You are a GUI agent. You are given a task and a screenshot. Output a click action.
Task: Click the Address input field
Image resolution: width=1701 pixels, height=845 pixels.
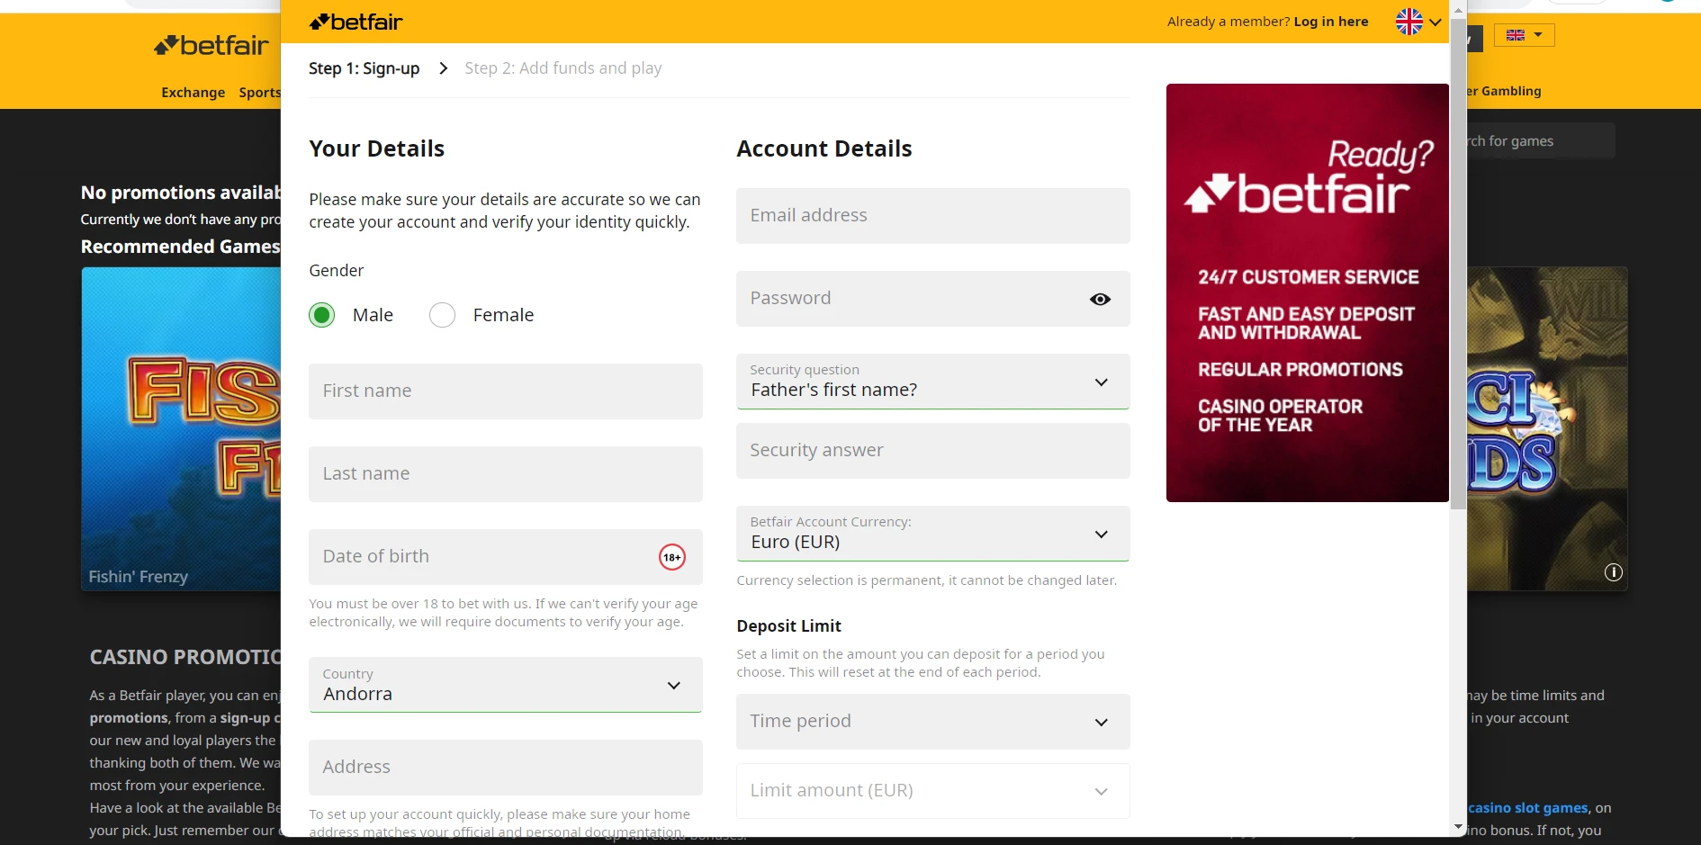coord(505,768)
